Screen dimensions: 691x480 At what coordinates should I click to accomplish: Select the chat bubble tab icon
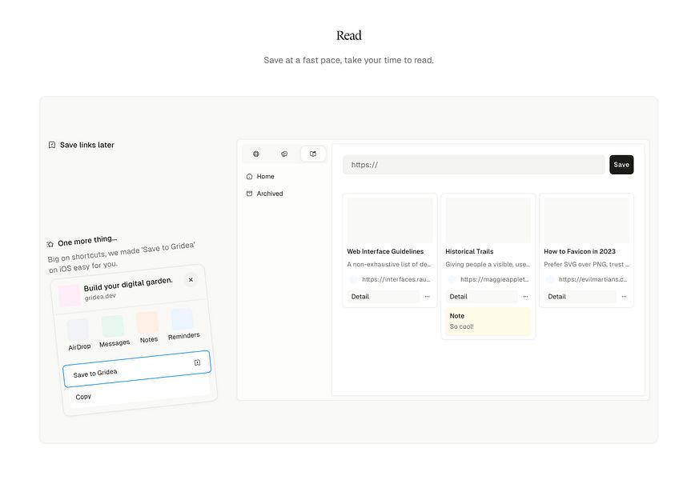pyautogui.click(x=284, y=154)
